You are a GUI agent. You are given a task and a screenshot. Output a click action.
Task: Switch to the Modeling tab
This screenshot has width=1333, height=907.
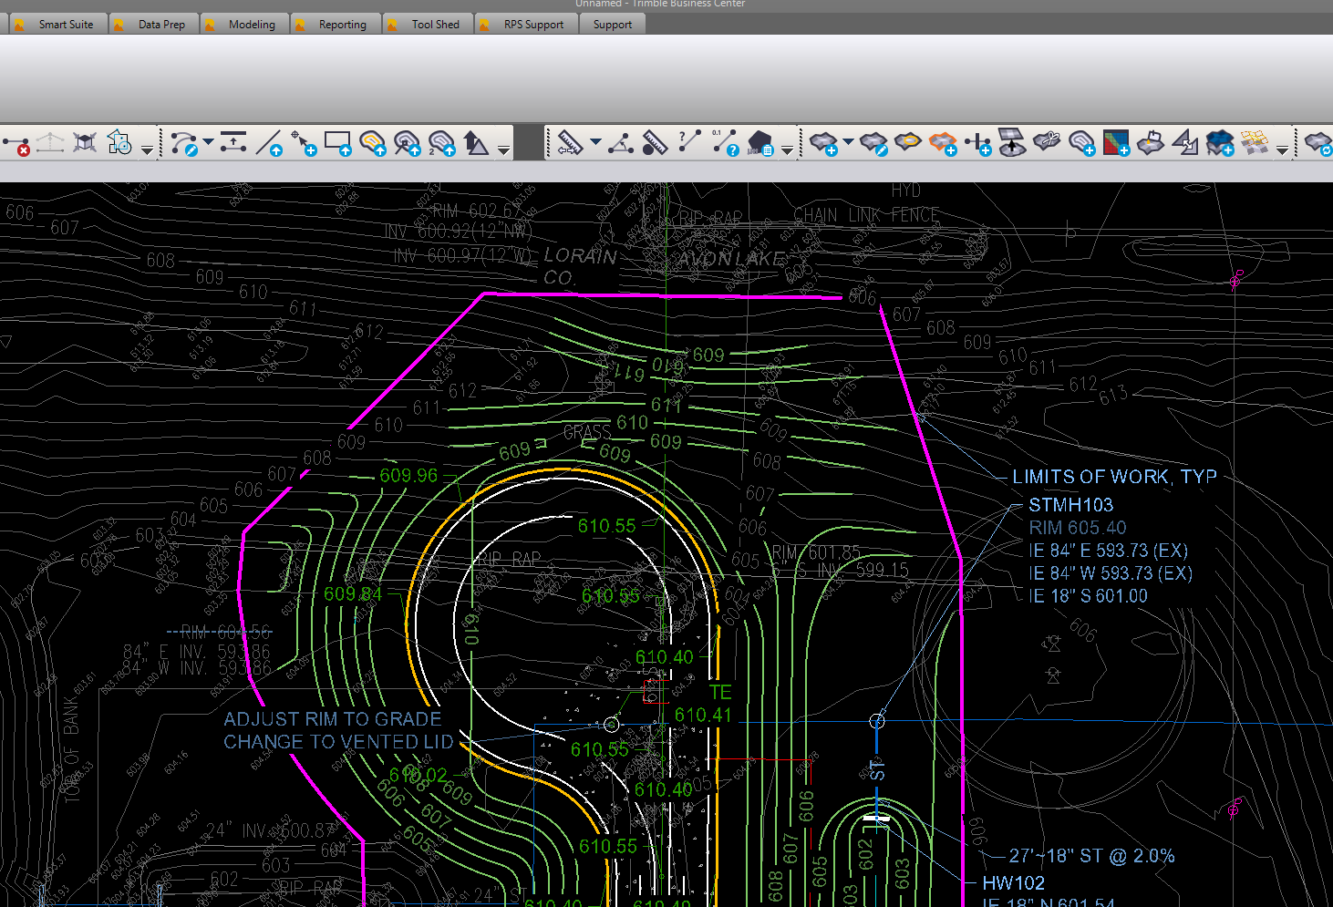coord(251,25)
